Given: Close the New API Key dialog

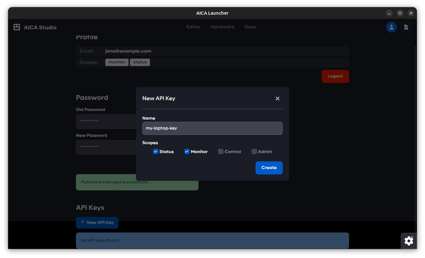Looking at the screenshot, I should tap(277, 99).
